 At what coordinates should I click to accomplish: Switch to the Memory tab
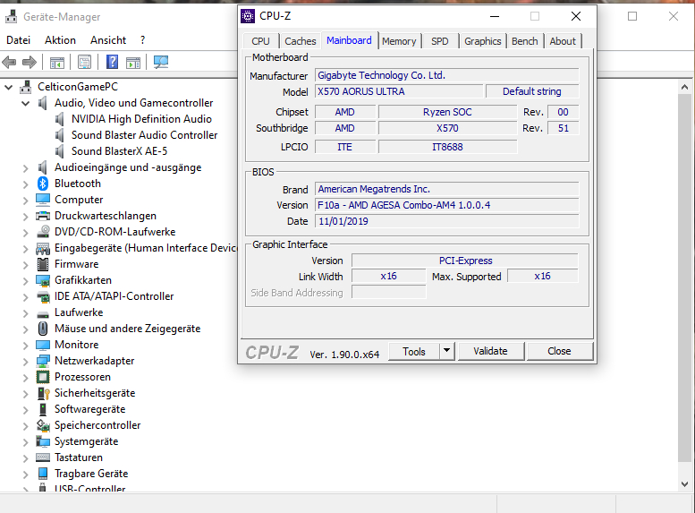pos(399,41)
